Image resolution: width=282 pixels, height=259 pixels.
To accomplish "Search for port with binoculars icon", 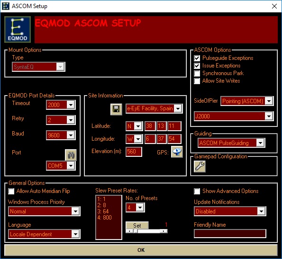I will (71, 155).
